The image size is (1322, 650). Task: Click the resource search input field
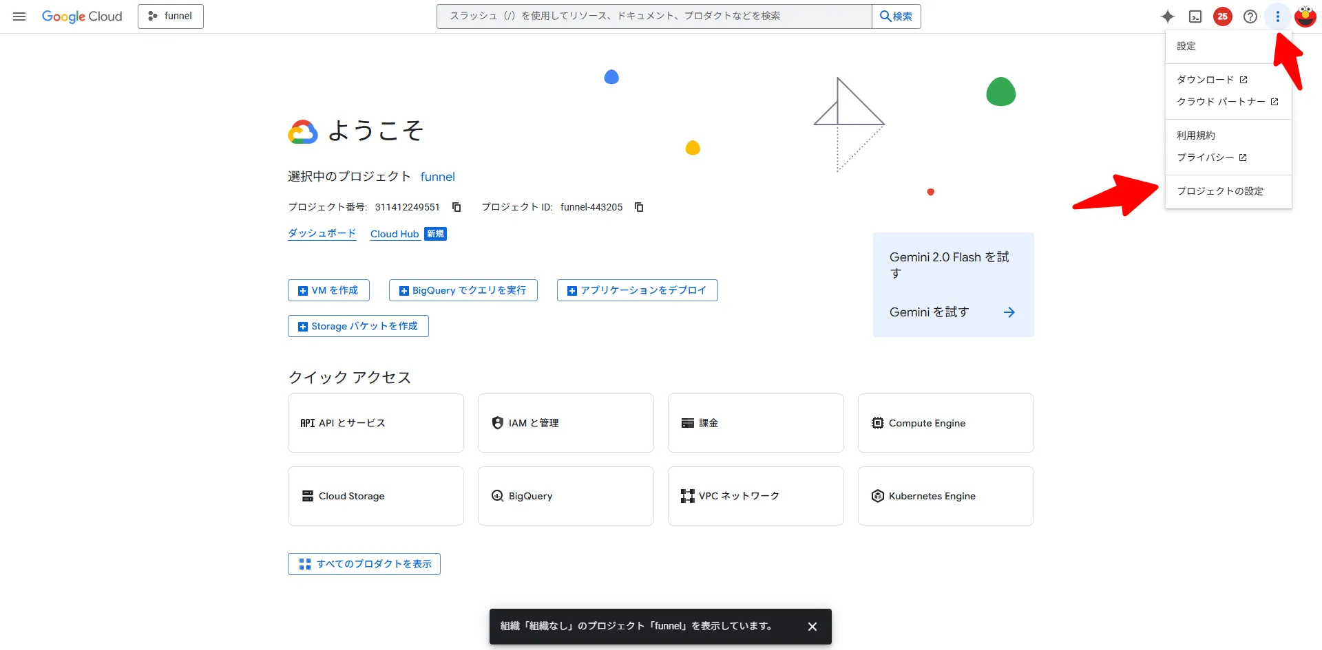click(x=654, y=17)
